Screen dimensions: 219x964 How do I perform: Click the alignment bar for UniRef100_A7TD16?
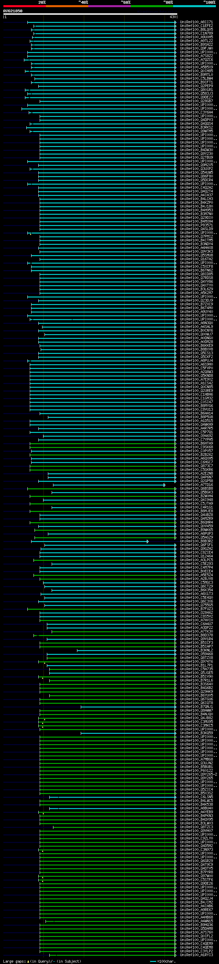pos(109,485)
